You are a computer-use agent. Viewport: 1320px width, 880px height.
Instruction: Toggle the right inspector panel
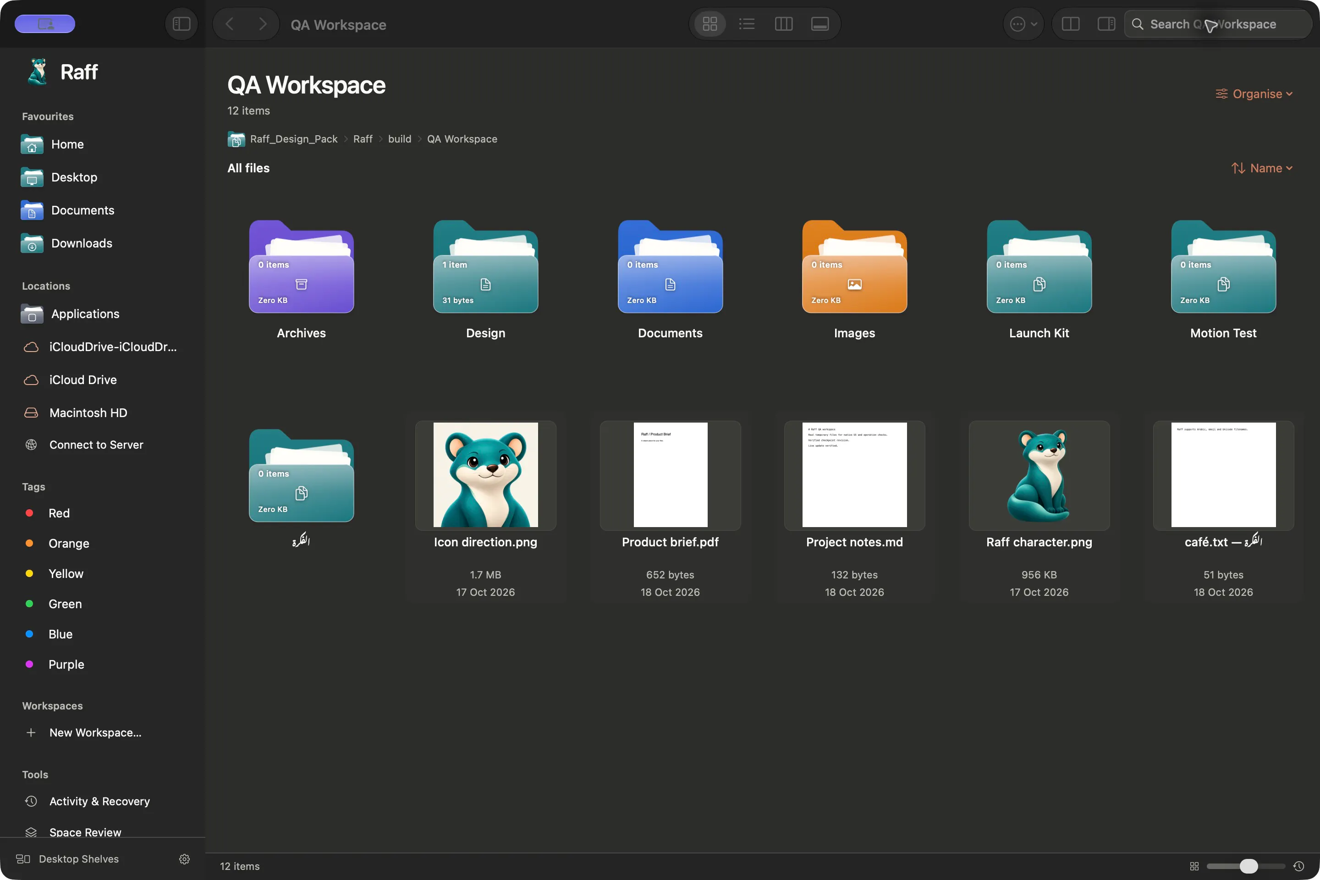[x=1105, y=24]
